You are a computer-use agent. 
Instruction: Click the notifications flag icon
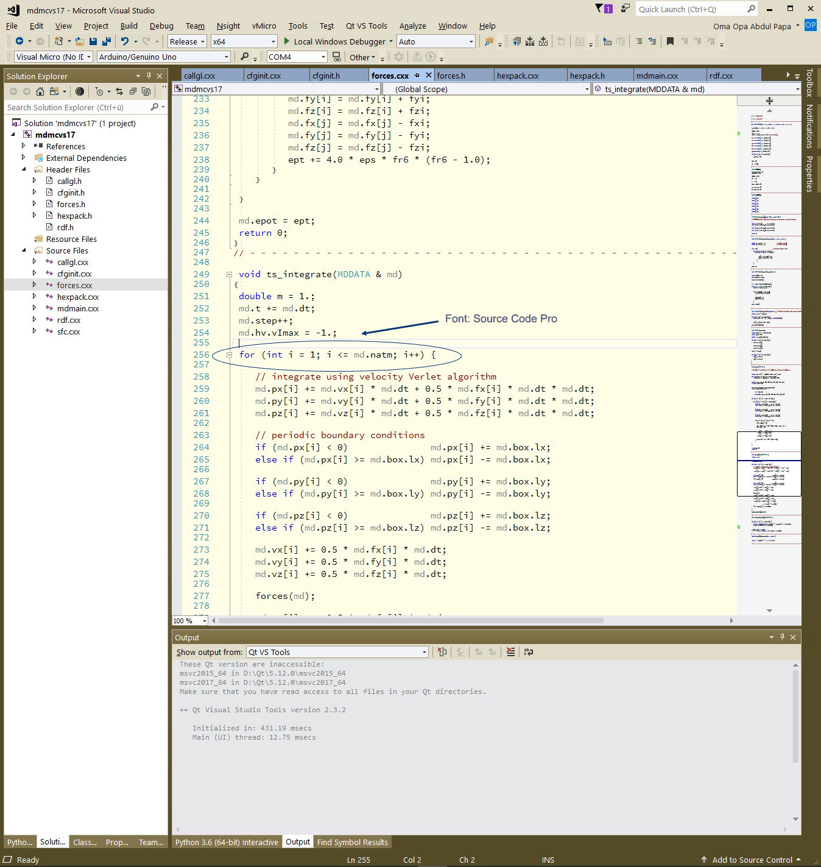pos(603,9)
